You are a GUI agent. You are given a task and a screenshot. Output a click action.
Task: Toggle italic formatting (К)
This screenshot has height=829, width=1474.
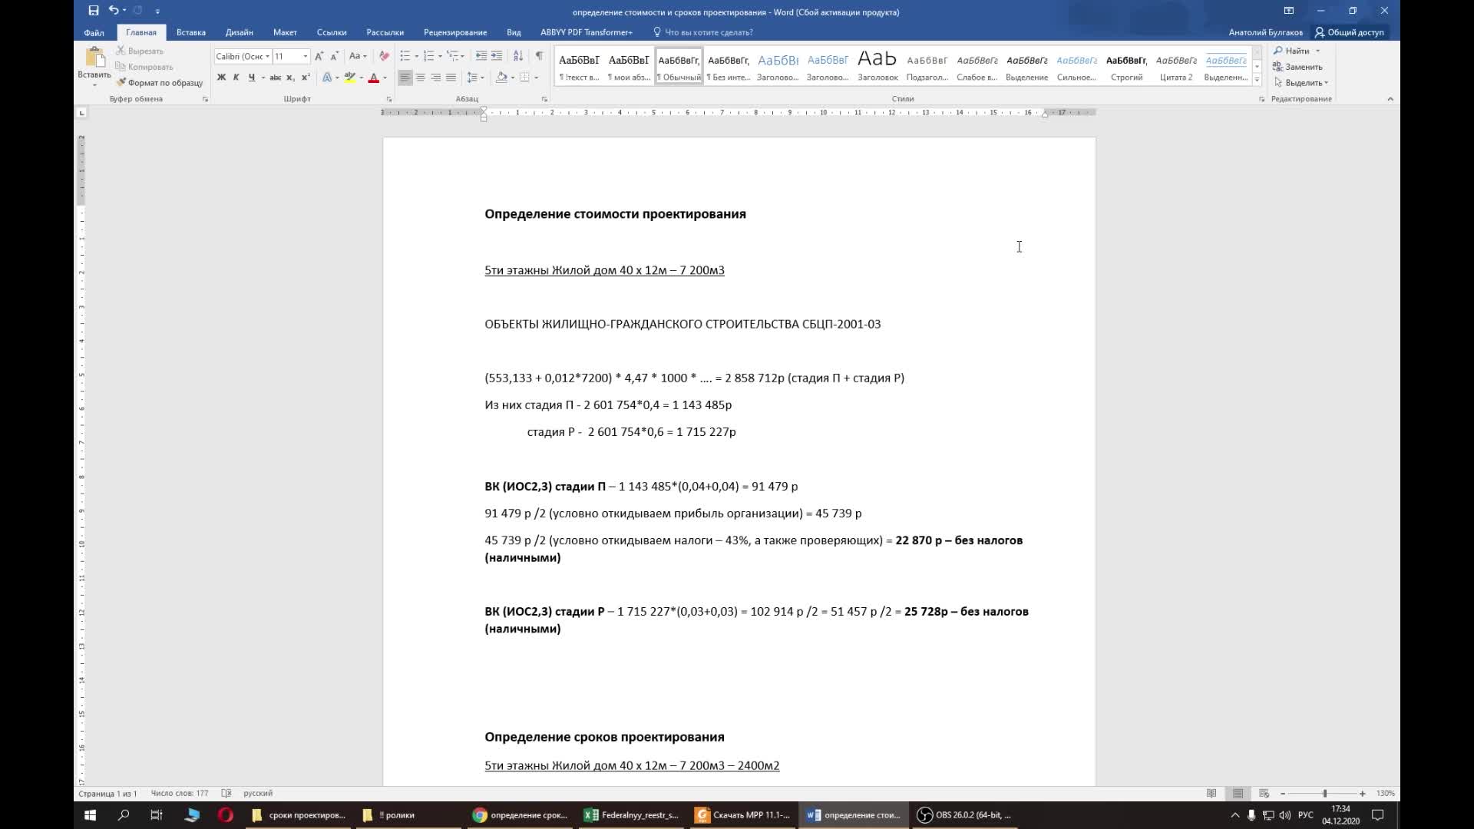[x=236, y=78]
